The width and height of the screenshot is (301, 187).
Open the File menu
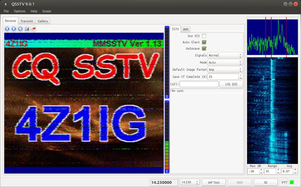(x=6, y=11)
